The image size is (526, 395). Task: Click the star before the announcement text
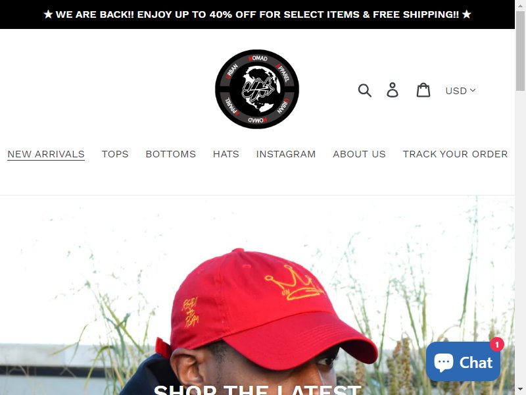tap(48, 14)
